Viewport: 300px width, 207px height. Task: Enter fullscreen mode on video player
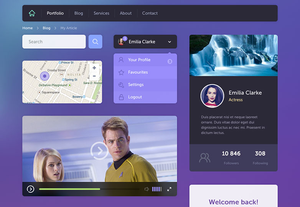pyautogui.click(x=169, y=189)
